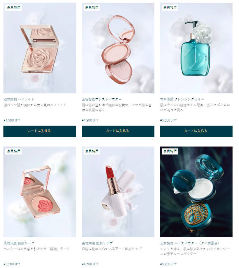Add 玉容凝脂プレストパウダー to cart
The image size is (239, 268).
tap(118, 131)
